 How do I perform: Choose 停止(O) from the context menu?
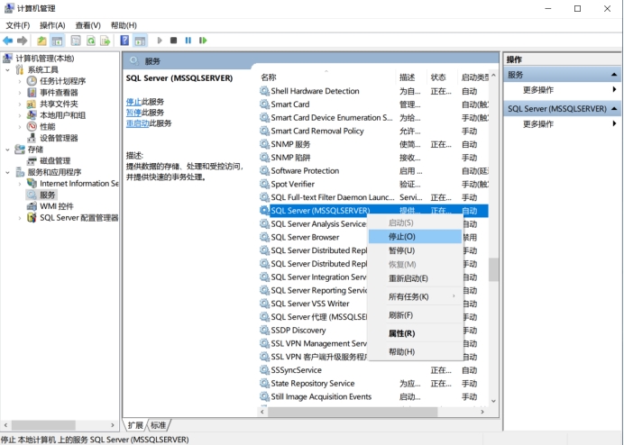point(402,236)
